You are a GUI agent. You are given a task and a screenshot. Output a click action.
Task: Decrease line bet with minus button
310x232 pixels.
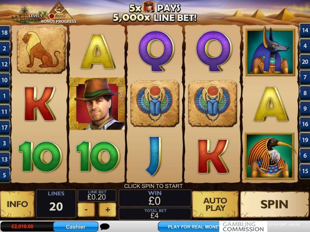tap(86, 210)
